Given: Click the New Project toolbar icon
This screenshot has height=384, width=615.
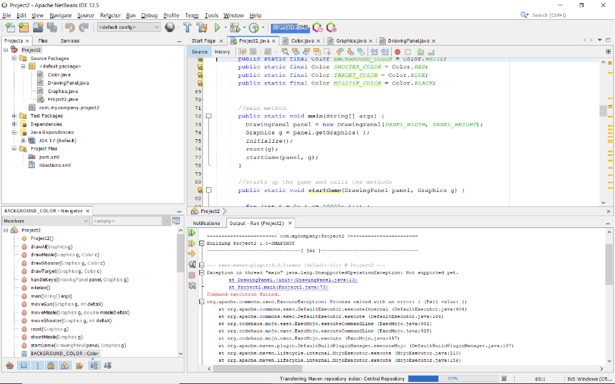Looking at the screenshot, I should pyautogui.click(x=23, y=28).
